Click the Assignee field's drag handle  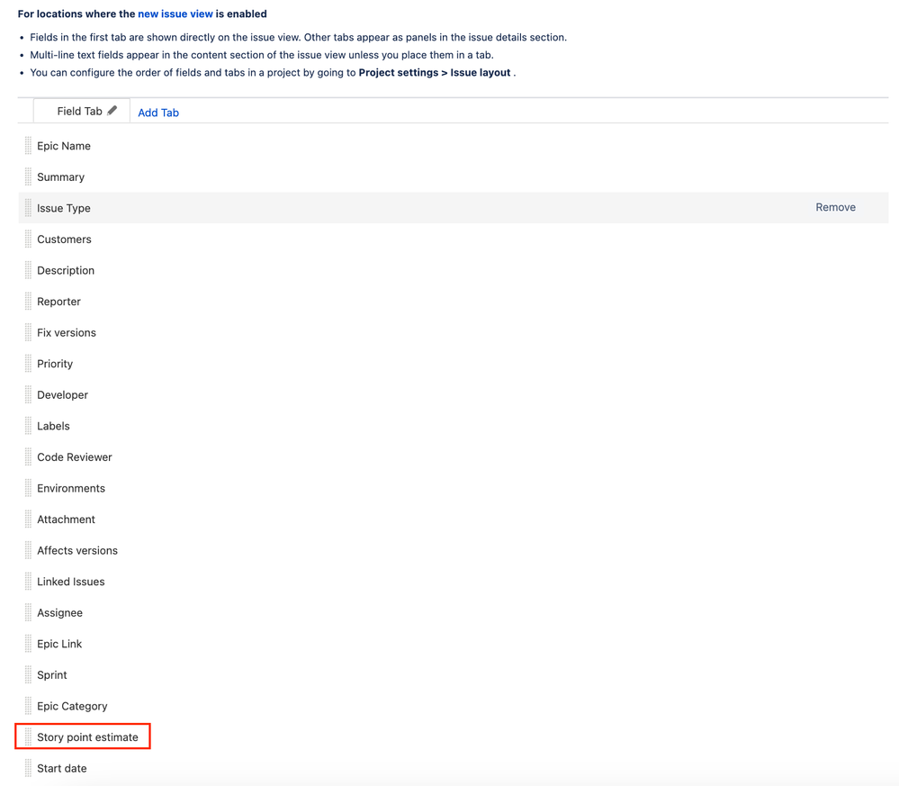pos(28,612)
